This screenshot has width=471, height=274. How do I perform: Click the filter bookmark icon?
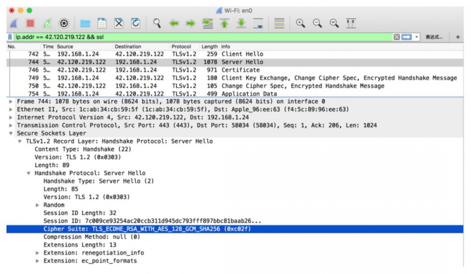tap(10, 37)
